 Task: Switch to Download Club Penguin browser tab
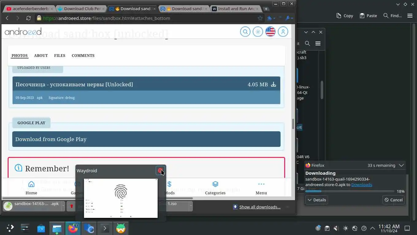pos(81,9)
